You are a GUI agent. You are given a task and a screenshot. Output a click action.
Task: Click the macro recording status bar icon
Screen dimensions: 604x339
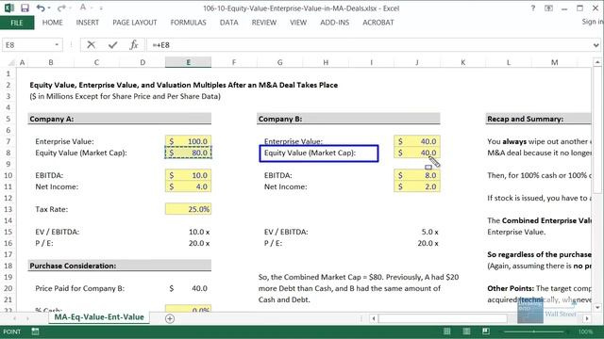[x=35, y=331]
